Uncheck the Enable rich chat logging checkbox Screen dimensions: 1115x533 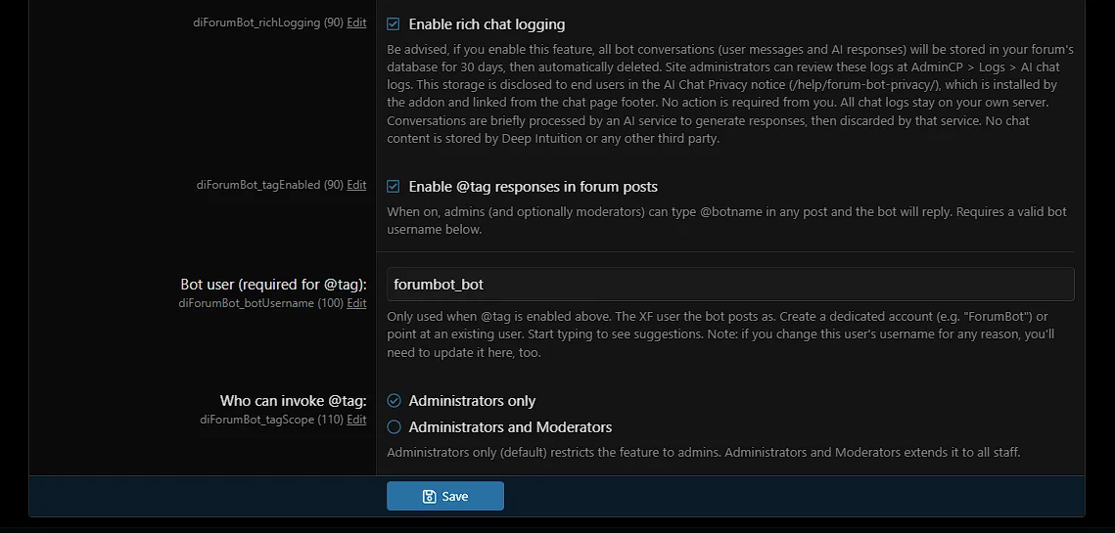click(x=394, y=24)
